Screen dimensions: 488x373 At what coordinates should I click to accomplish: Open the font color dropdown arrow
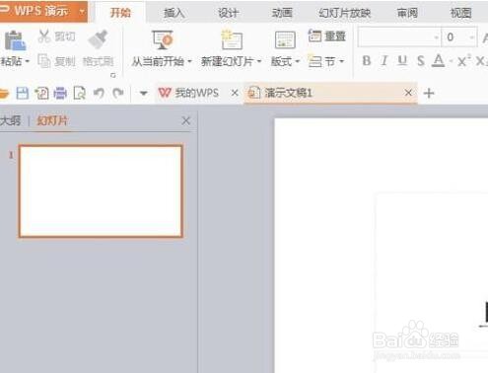(x=452, y=61)
